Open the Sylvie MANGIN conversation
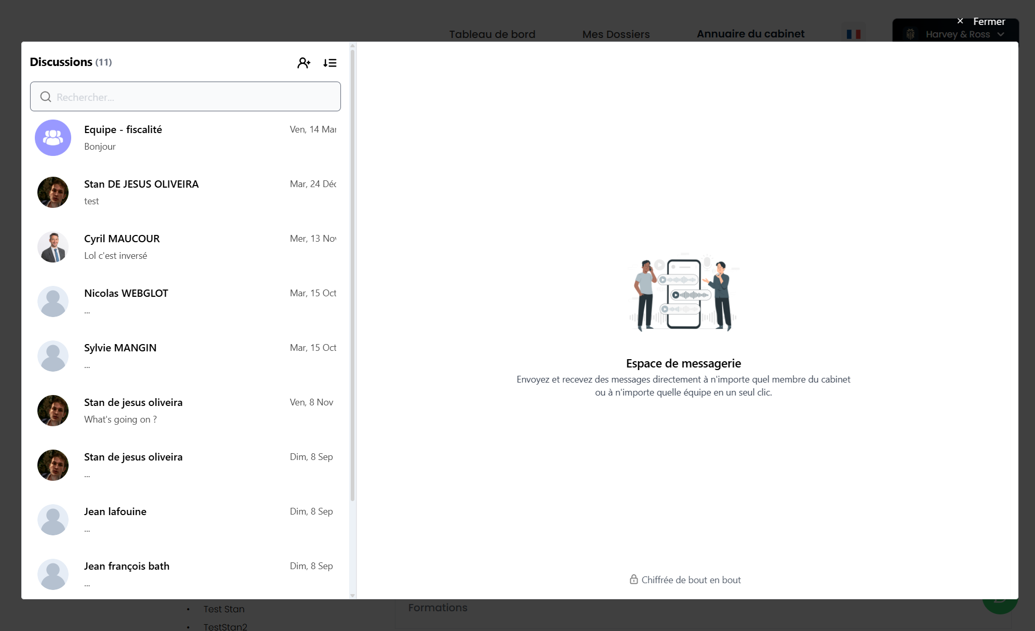 coord(185,356)
